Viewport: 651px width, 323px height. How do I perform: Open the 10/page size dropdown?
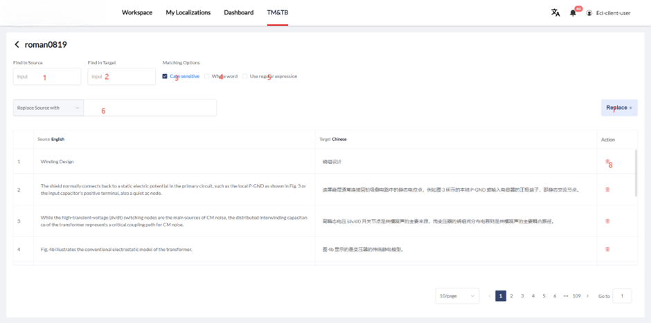tap(457, 296)
